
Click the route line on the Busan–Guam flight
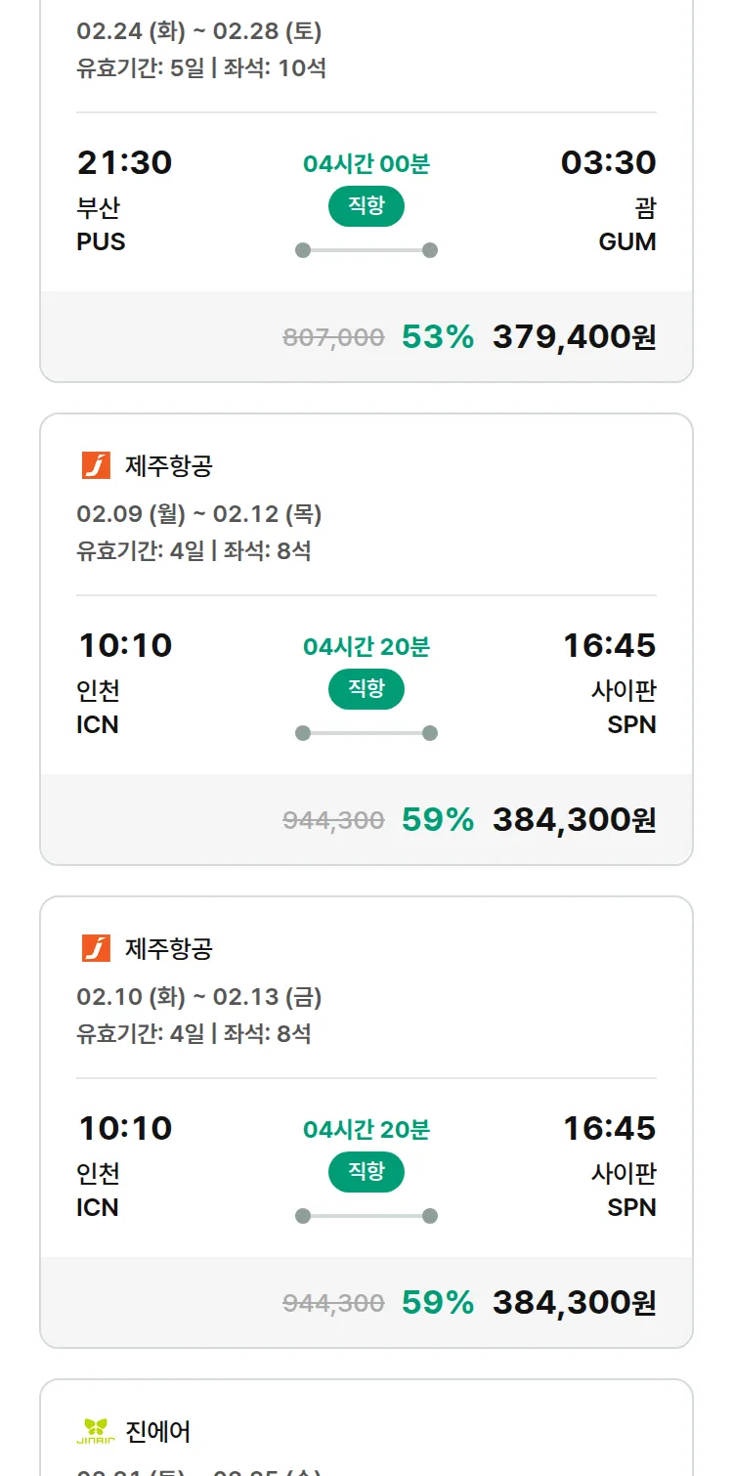366,250
